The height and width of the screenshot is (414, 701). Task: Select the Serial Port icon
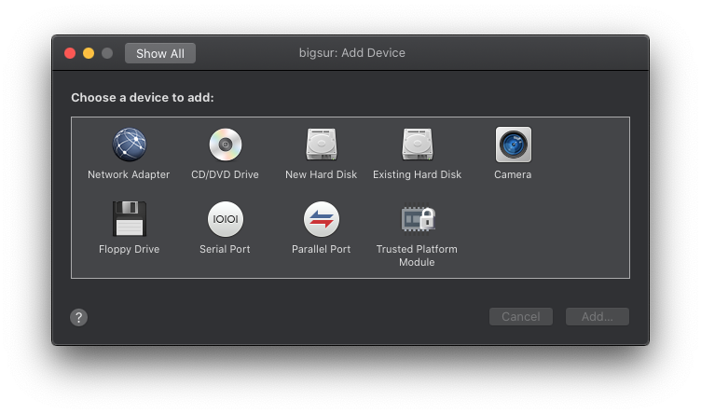click(x=225, y=219)
